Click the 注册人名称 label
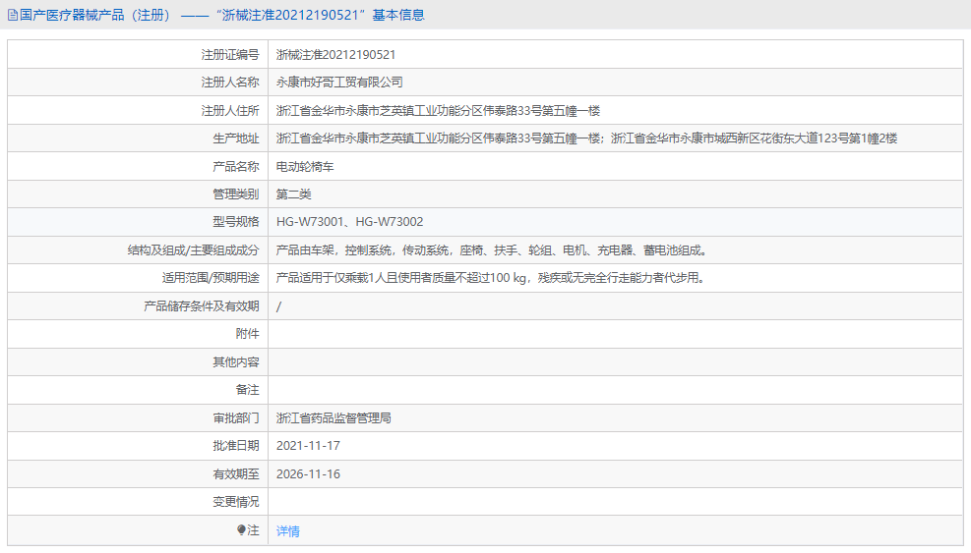 [230, 83]
